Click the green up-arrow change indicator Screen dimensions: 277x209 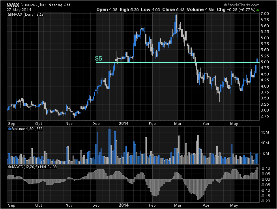[x=258, y=10]
